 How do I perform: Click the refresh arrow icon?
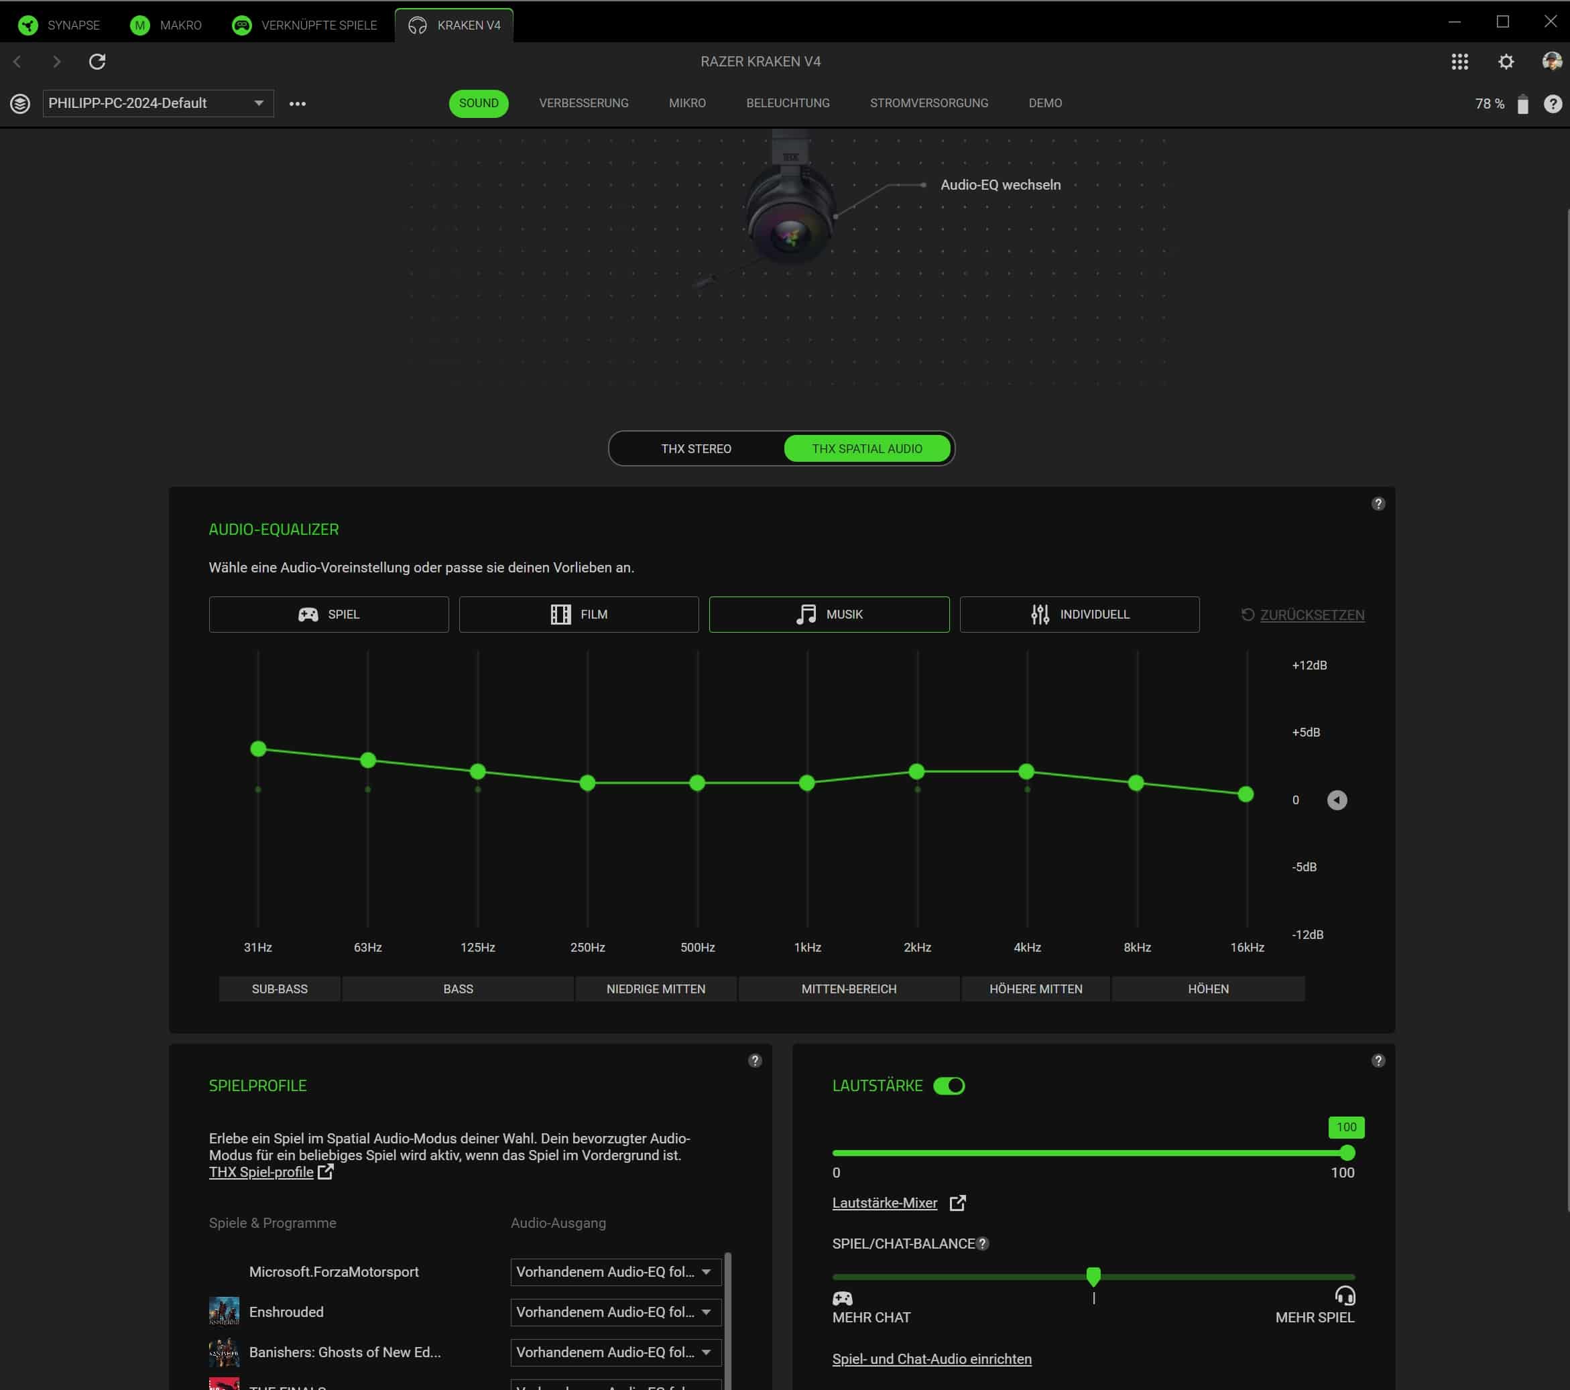point(97,62)
